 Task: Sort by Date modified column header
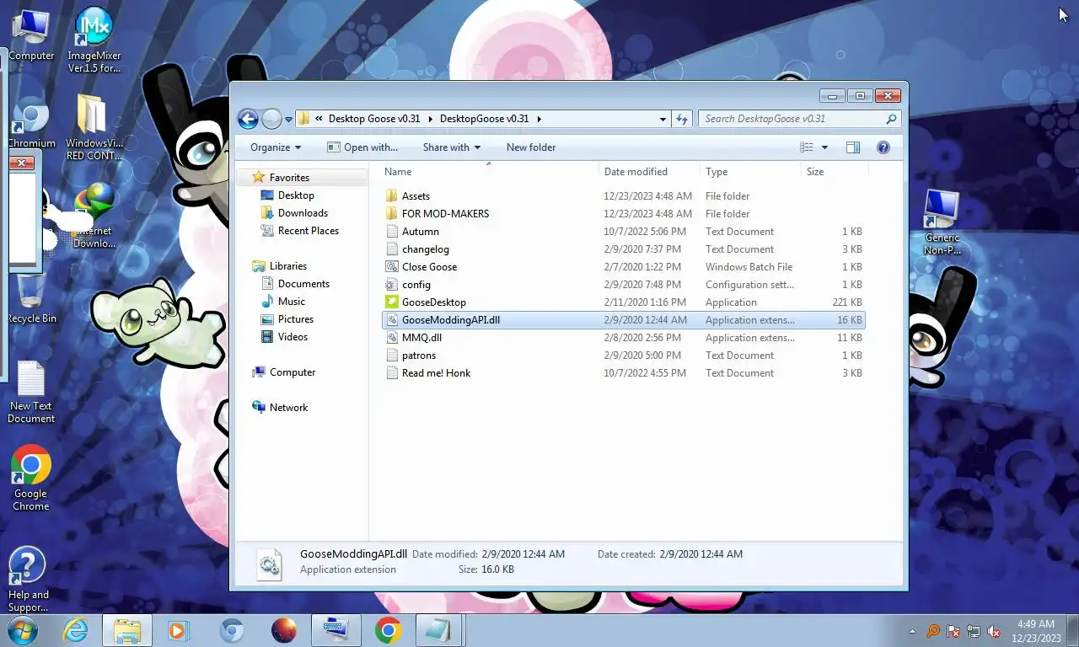pos(648,172)
